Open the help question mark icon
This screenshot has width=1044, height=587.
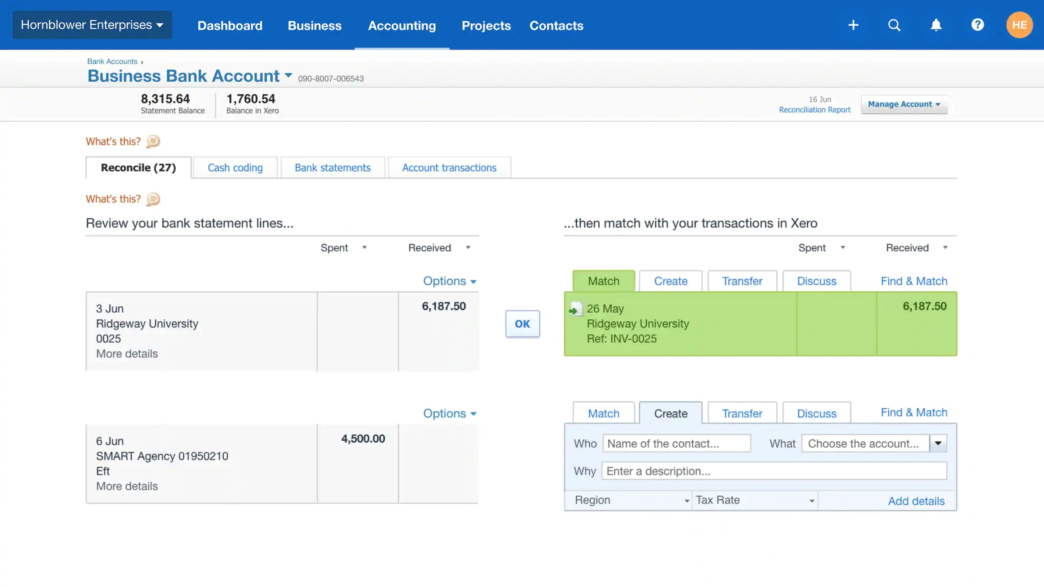(977, 25)
